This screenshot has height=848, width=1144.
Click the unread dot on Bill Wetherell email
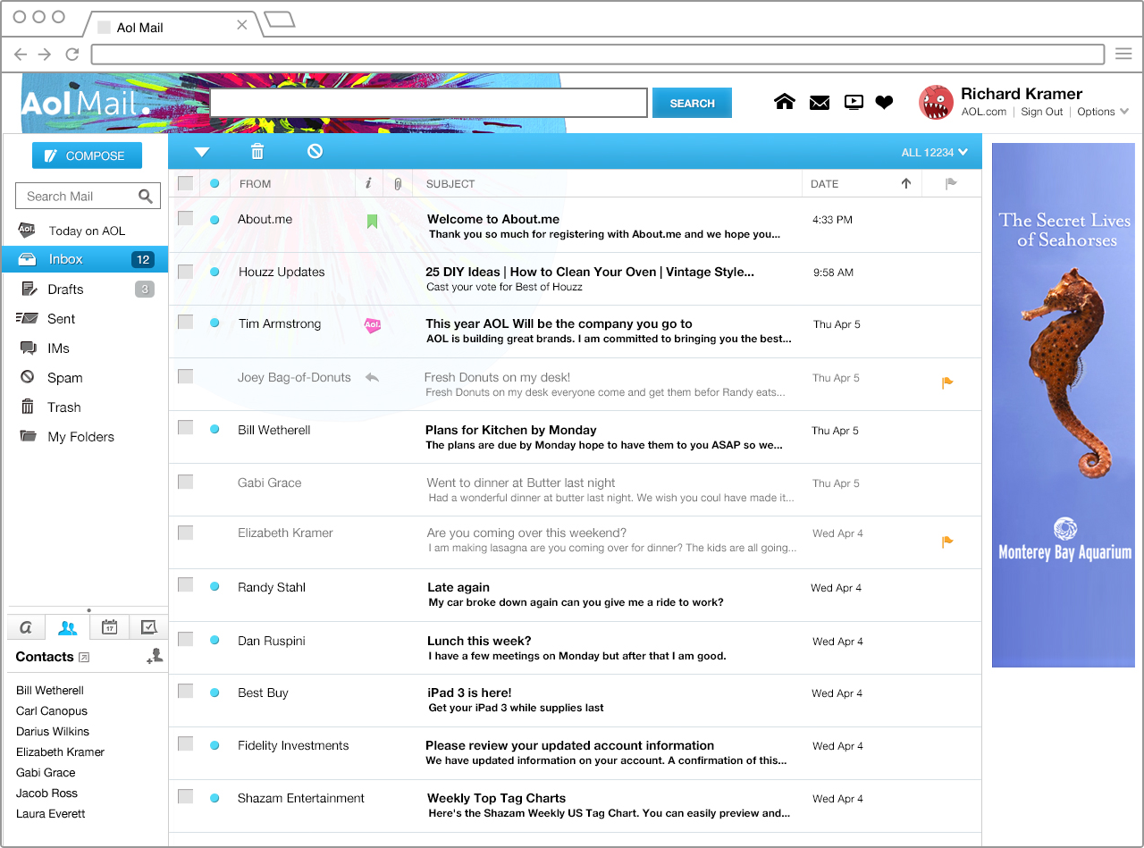pyautogui.click(x=214, y=430)
